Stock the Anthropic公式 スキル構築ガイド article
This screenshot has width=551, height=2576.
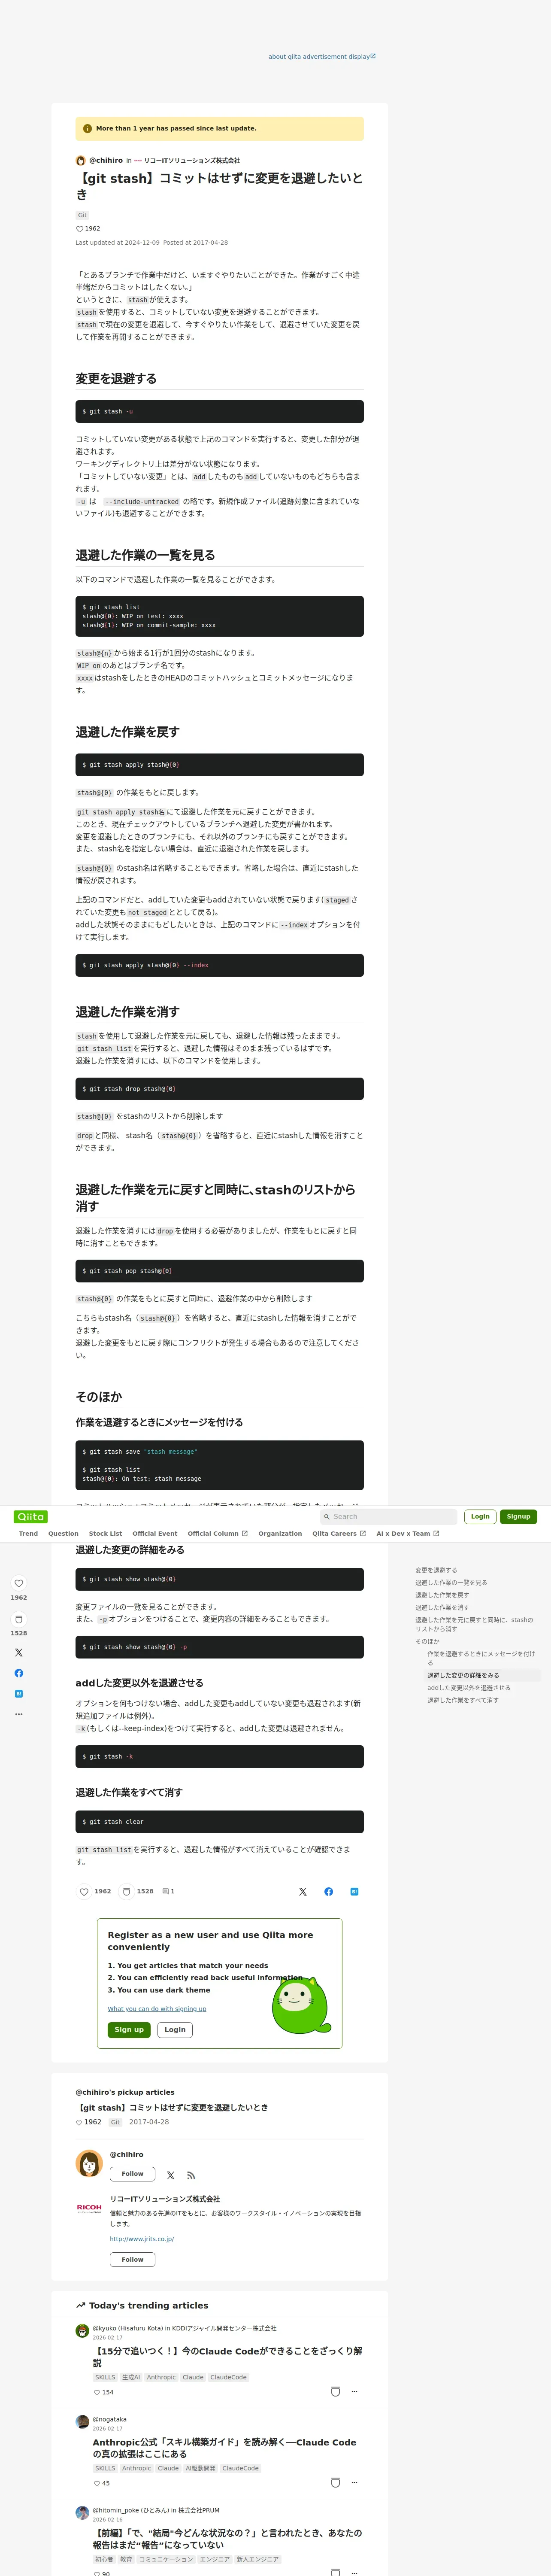[335, 2483]
